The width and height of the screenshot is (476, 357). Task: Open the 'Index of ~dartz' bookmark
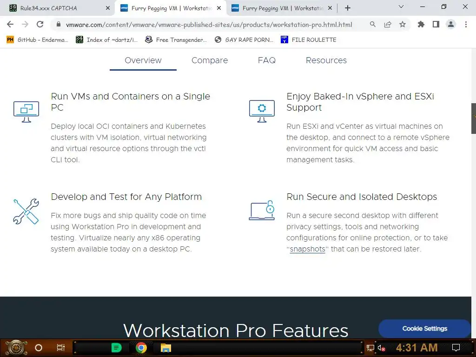click(x=106, y=40)
